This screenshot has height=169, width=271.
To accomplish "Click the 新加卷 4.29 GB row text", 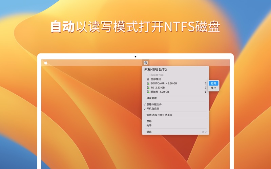I will pyautogui.click(x=160, y=92).
